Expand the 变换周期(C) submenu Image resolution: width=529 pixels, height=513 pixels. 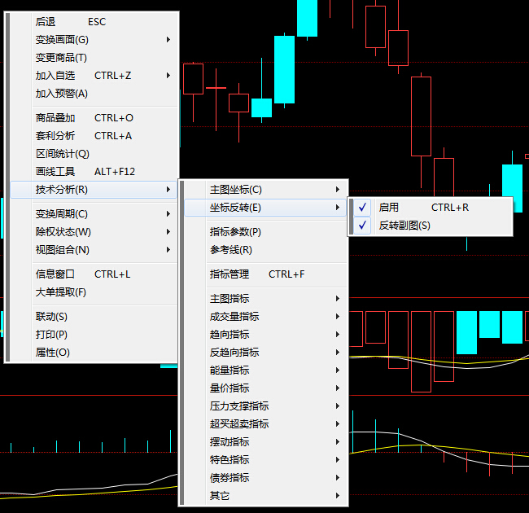tap(62, 214)
